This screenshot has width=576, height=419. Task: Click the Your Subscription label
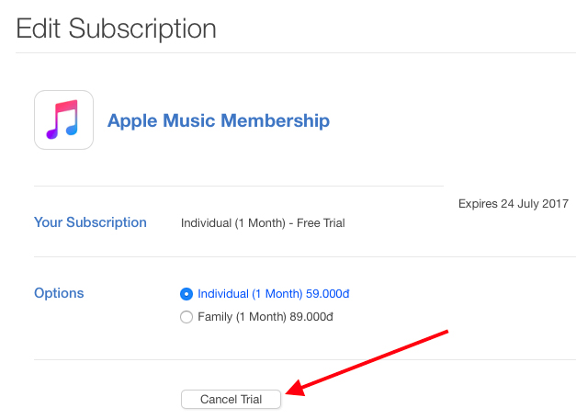(x=90, y=222)
